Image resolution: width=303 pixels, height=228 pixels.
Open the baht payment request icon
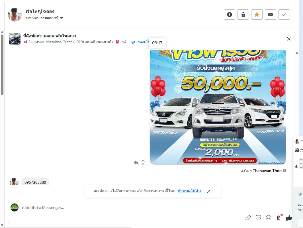pyautogui.click(x=279, y=218)
